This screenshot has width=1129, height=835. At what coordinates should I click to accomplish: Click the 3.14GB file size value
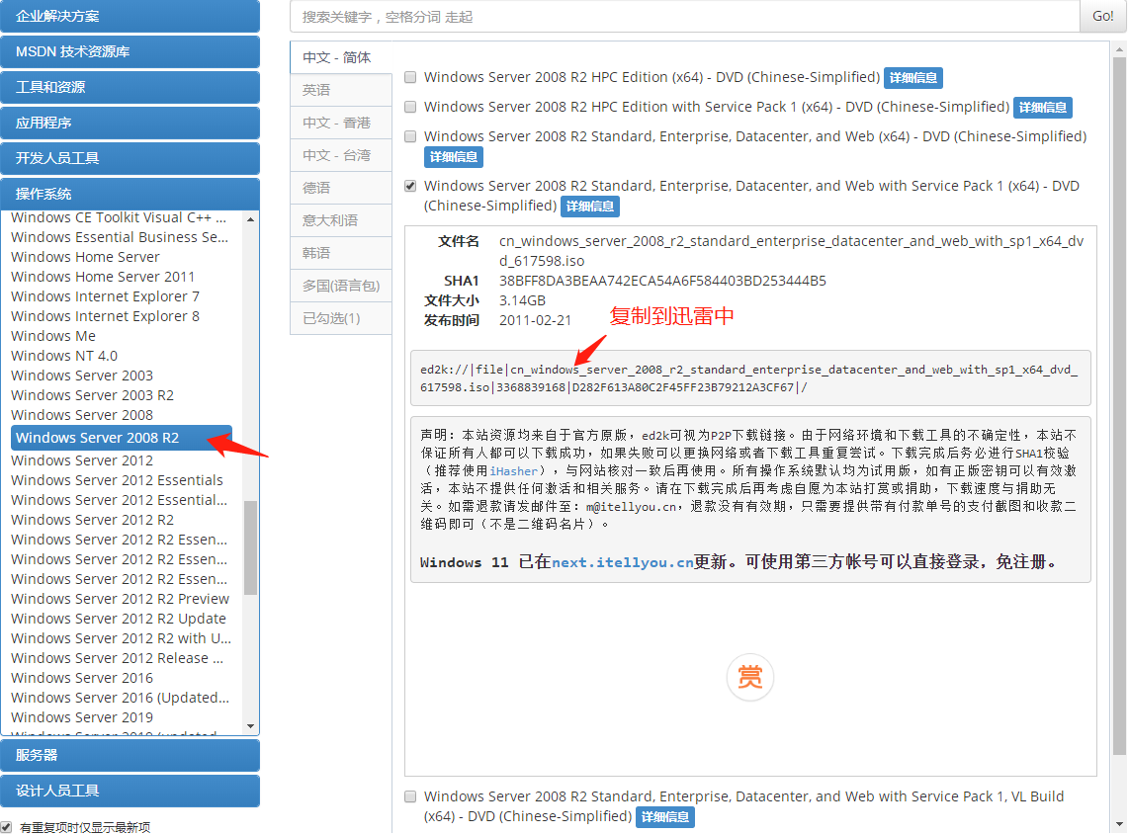coord(522,300)
